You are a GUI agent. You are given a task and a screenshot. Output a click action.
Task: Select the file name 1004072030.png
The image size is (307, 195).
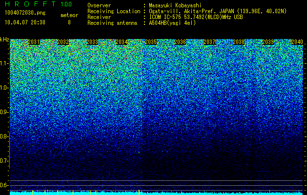tap(25, 13)
